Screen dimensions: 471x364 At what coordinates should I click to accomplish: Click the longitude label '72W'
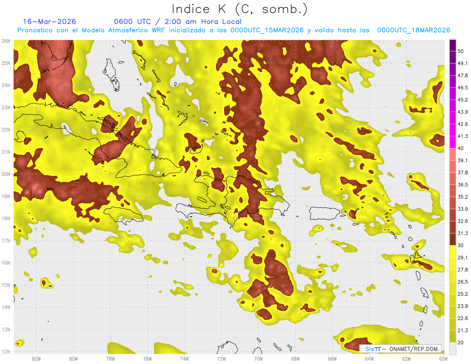point(221,359)
